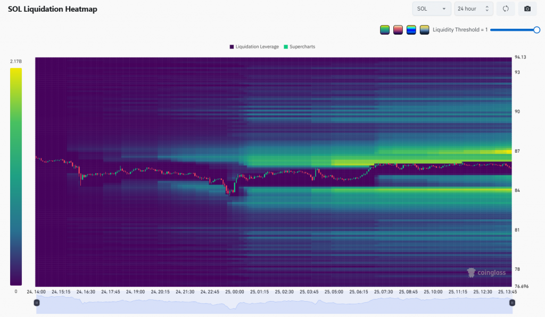545x317 pixels.
Task: Click the heatmap color scale bar
Action: 16,177
